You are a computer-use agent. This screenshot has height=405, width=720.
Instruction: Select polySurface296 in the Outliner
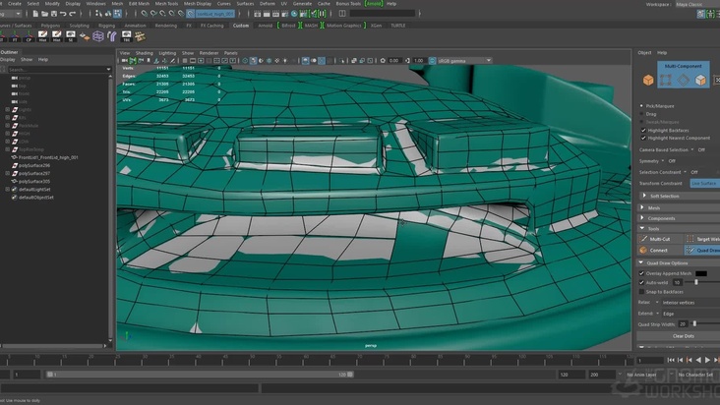(34, 165)
